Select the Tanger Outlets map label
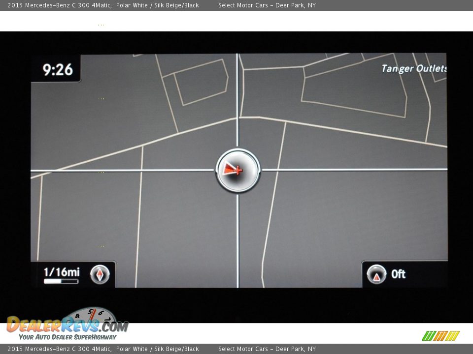This screenshot has height=354, width=473. [x=414, y=69]
